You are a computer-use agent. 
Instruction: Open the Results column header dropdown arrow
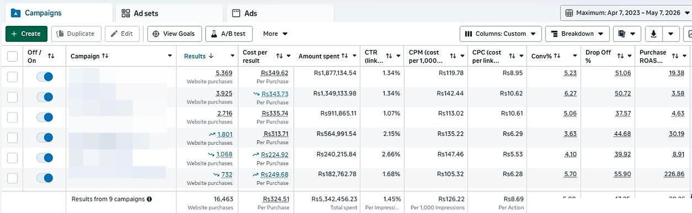pyautogui.click(x=232, y=56)
